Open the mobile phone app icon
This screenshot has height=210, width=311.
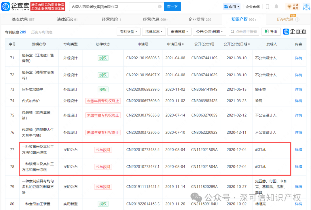(x=267, y=7)
